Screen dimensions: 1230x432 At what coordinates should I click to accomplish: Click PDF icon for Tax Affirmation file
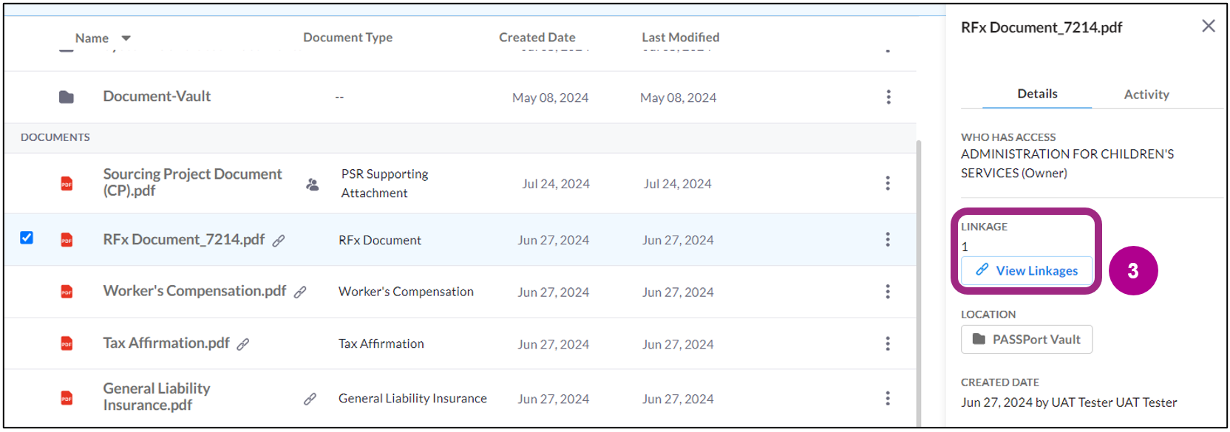(67, 343)
